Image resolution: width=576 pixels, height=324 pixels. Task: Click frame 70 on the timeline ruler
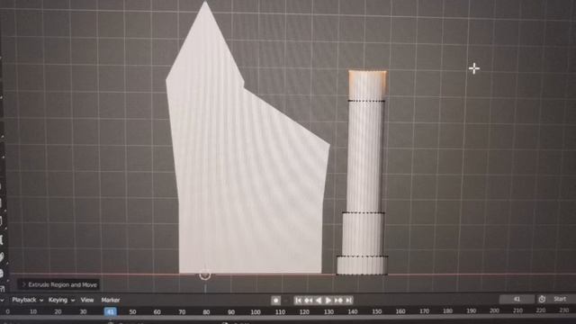tap(182, 312)
